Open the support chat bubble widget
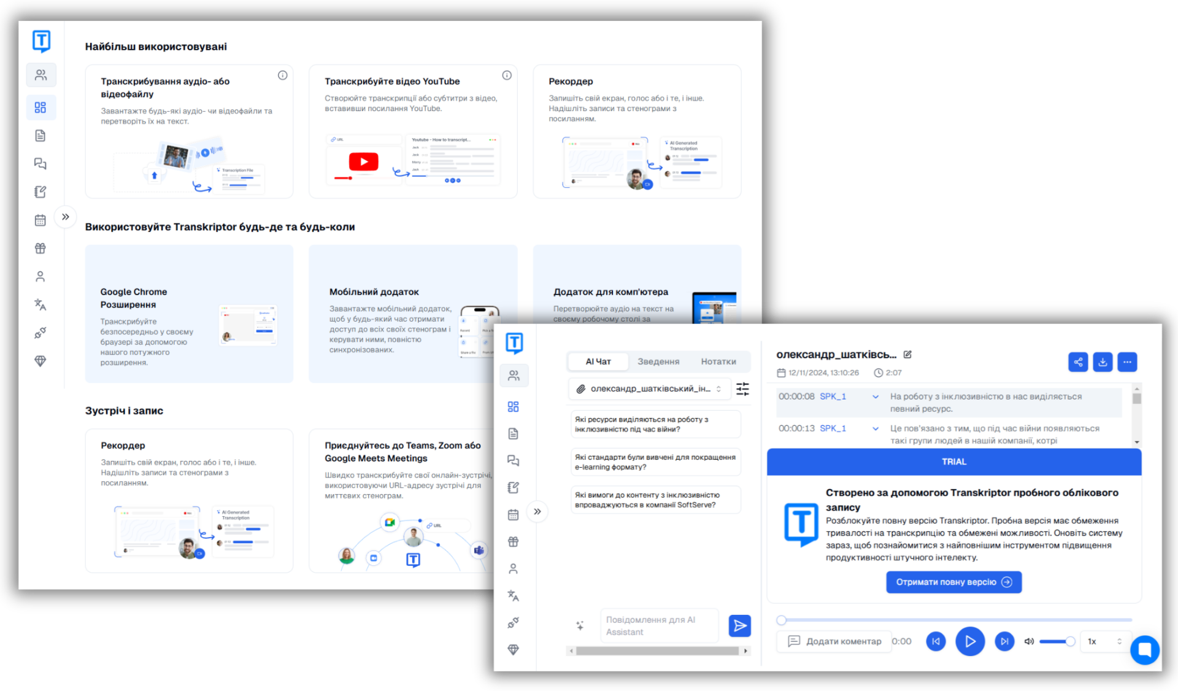Screen dimensions: 1178x691 click(1145, 649)
